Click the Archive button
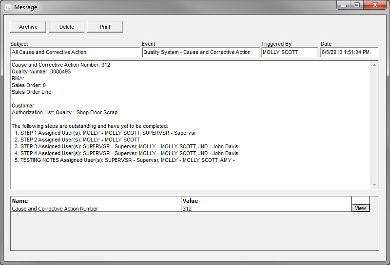The width and height of the screenshot is (390, 265). pos(28,27)
